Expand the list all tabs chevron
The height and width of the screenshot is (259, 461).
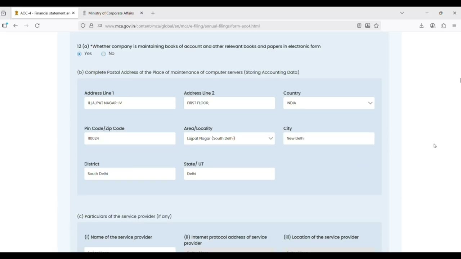point(402,13)
